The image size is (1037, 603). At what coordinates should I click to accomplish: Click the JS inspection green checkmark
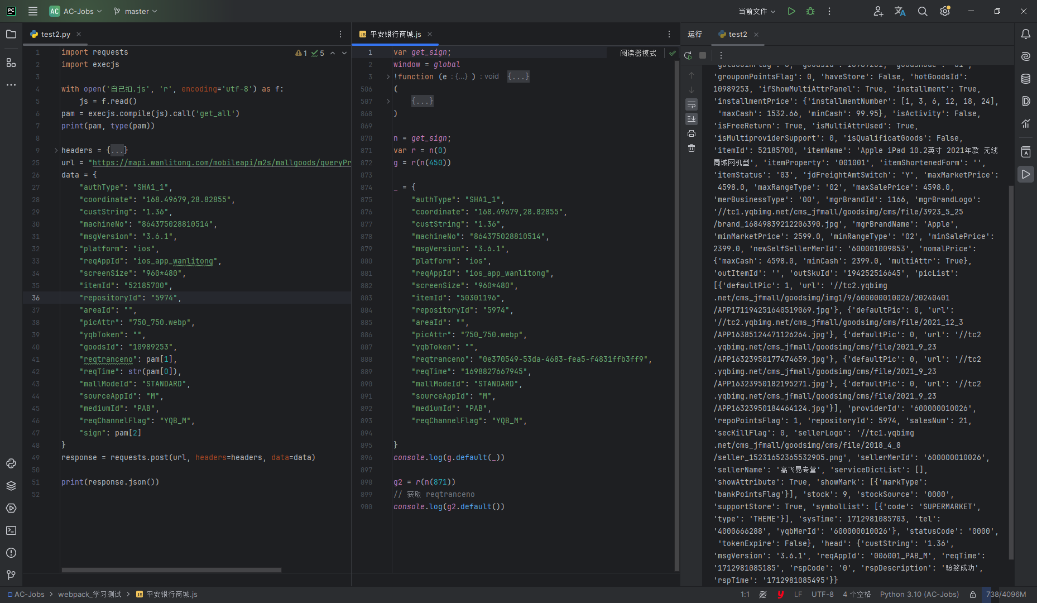[x=672, y=53]
